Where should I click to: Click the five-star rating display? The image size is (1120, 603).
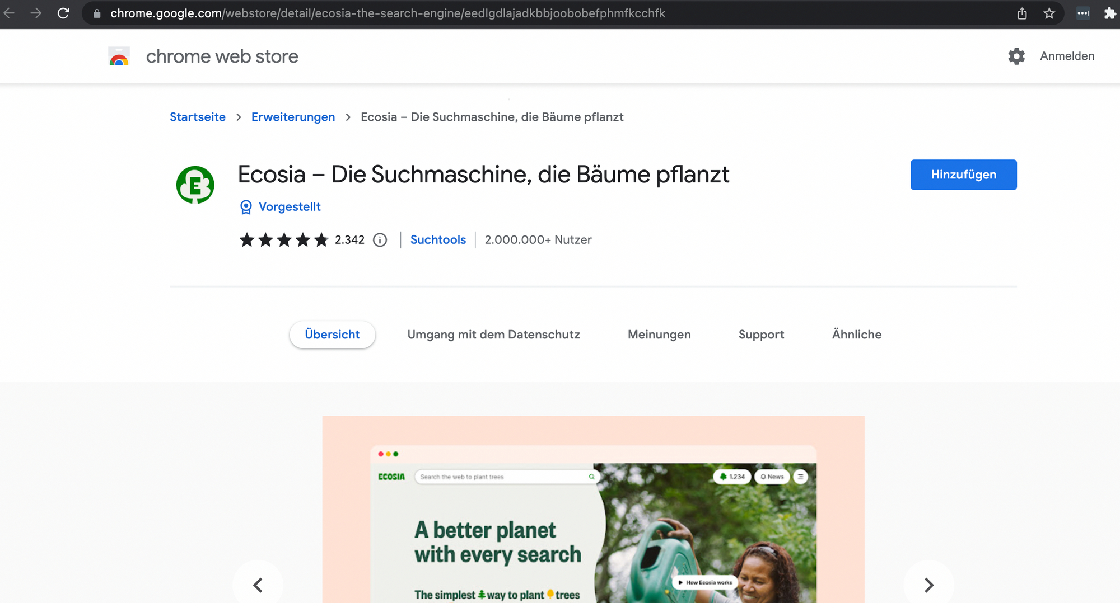click(284, 240)
